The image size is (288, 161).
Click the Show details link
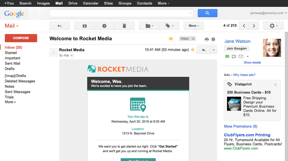(252, 63)
